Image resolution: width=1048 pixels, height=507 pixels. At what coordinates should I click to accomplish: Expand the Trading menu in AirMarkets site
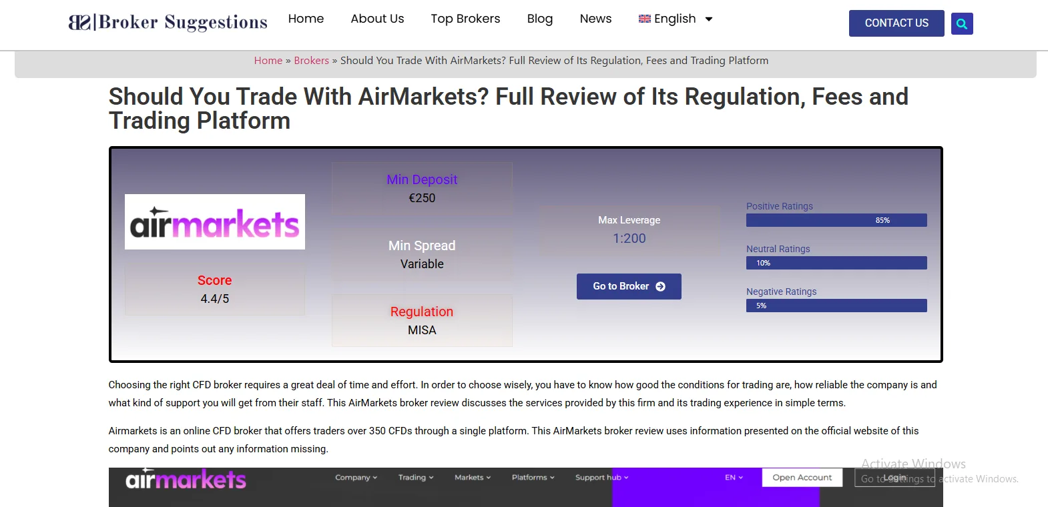point(416,478)
